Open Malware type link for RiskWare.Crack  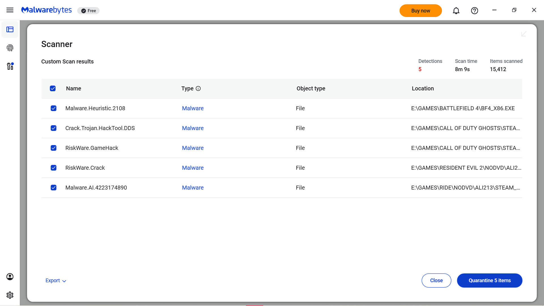(193, 168)
